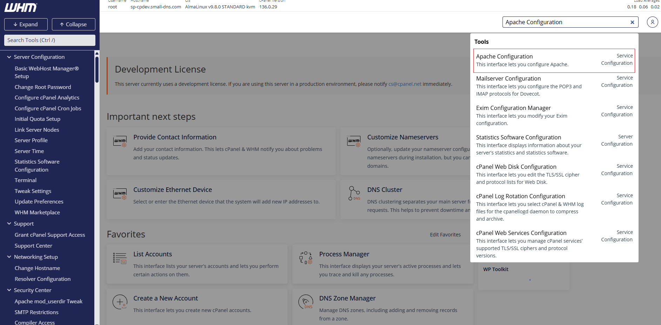Open Link Server Nodes

[37, 130]
